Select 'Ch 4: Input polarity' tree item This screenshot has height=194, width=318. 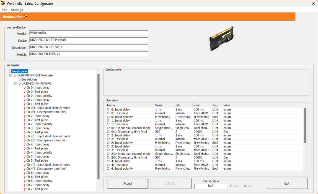[39, 152]
